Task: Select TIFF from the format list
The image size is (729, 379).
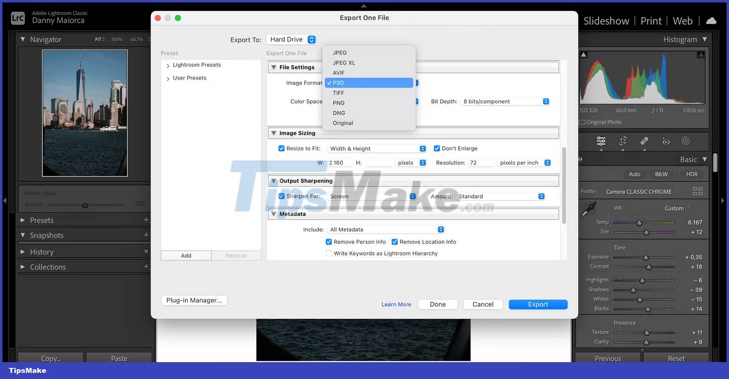Action: [x=338, y=93]
